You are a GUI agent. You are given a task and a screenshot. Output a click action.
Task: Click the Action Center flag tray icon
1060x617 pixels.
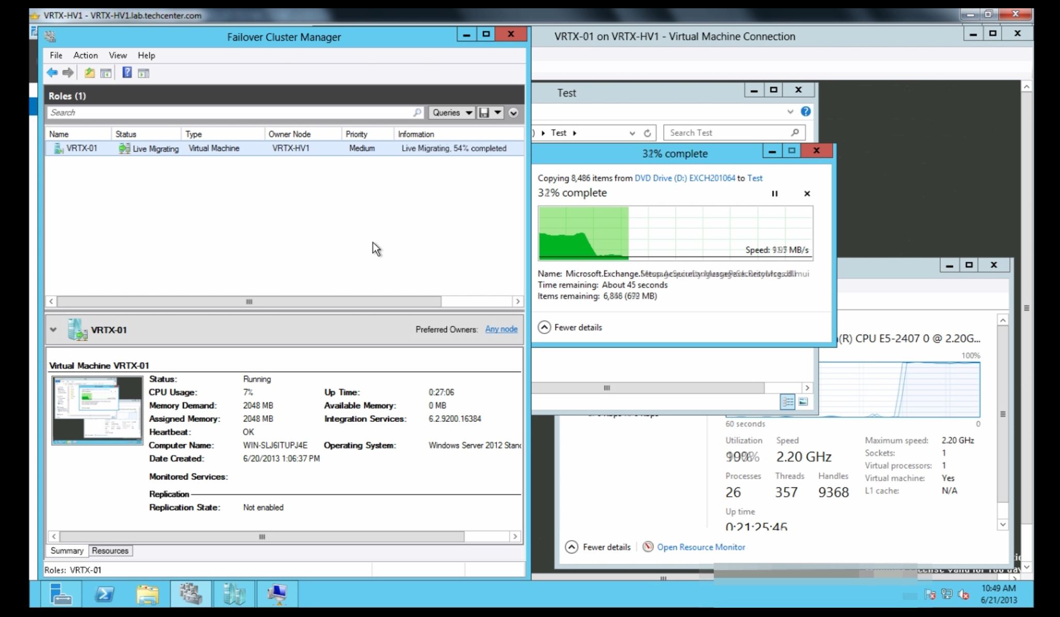(930, 594)
